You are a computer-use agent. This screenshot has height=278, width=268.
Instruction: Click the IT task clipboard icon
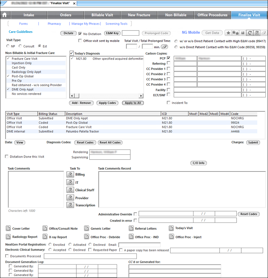click(70, 182)
